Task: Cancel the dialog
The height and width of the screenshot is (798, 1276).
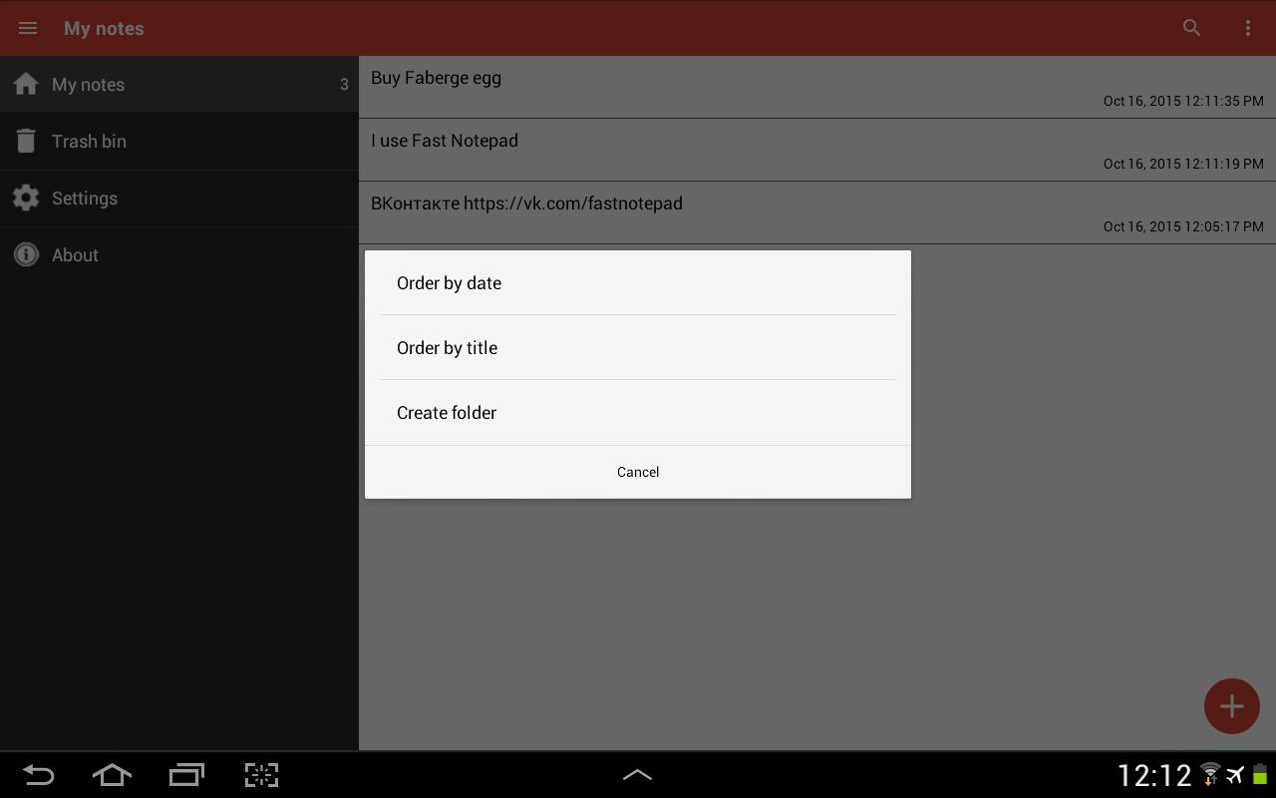Action: click(x=638, y=472)
